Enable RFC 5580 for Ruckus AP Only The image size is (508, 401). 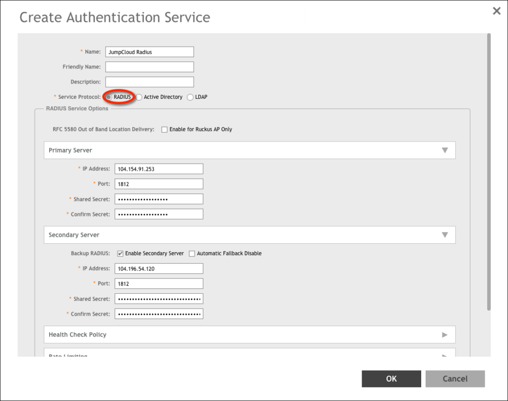(164, 129)
